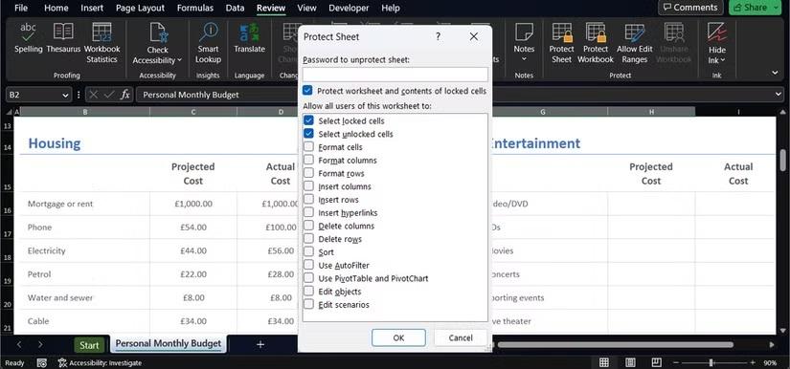Click Cancel in Protect Sheet dialog

point(461,337)
